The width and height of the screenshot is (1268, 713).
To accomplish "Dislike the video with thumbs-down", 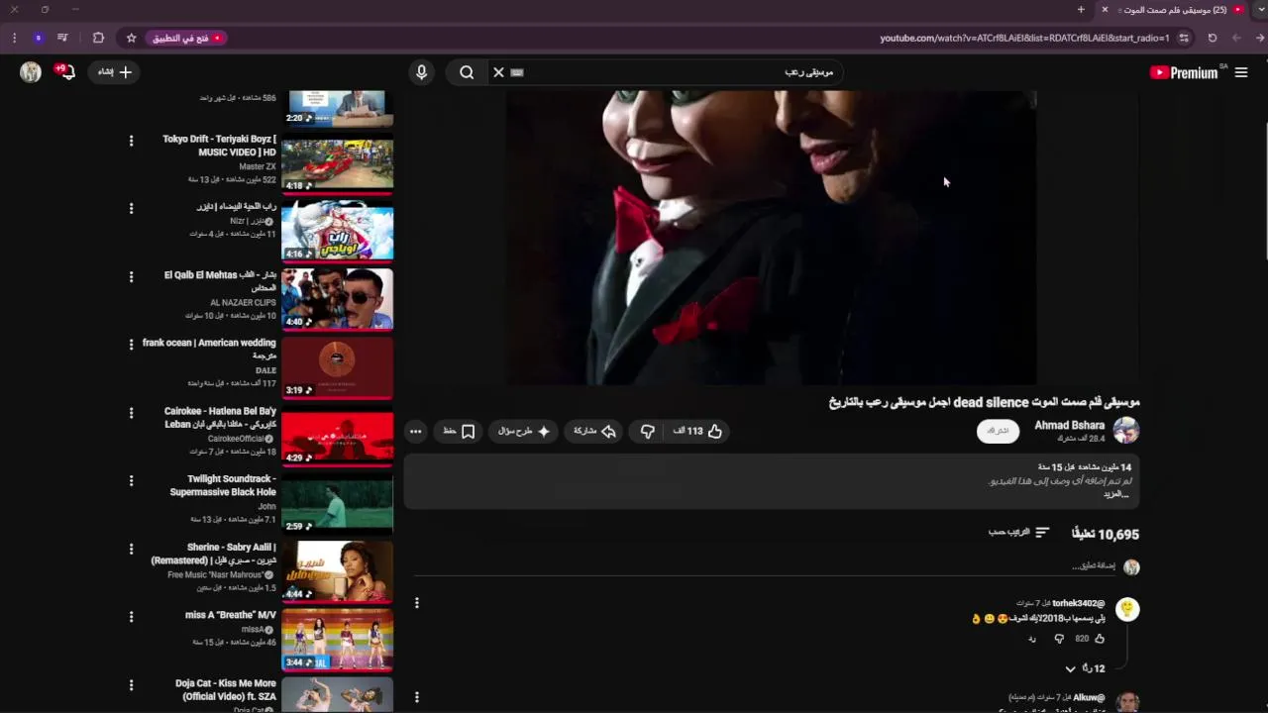I will pos(647,431).
